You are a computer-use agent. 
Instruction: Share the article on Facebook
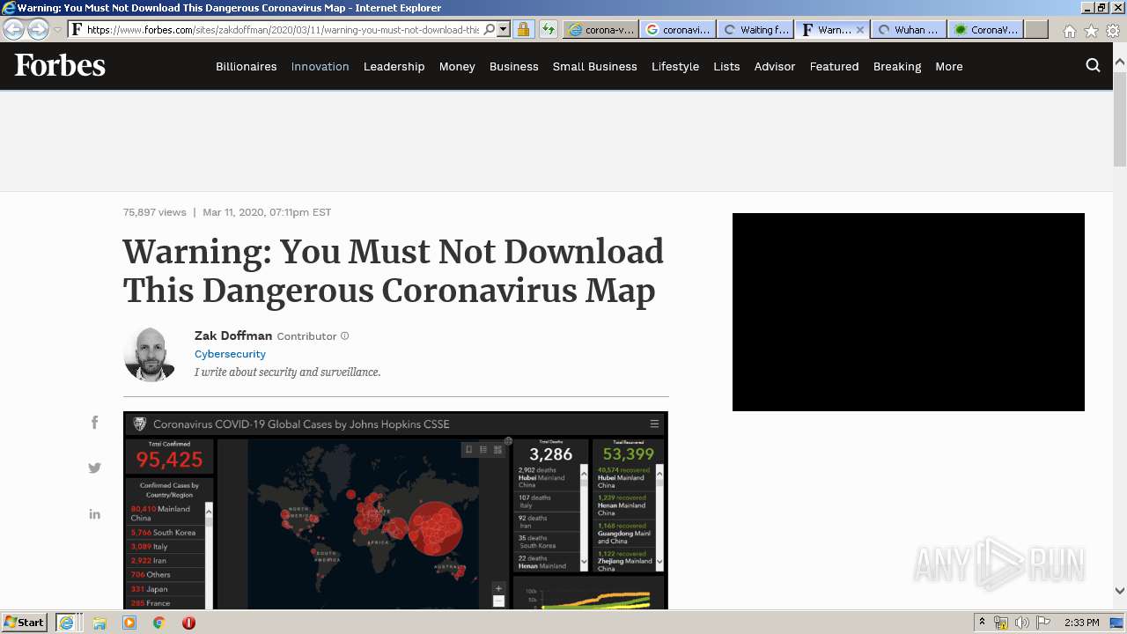pos(94,423)
